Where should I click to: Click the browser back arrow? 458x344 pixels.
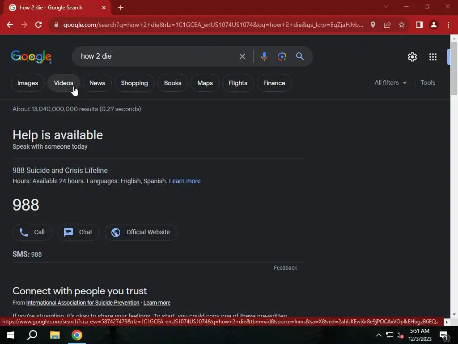10,25
